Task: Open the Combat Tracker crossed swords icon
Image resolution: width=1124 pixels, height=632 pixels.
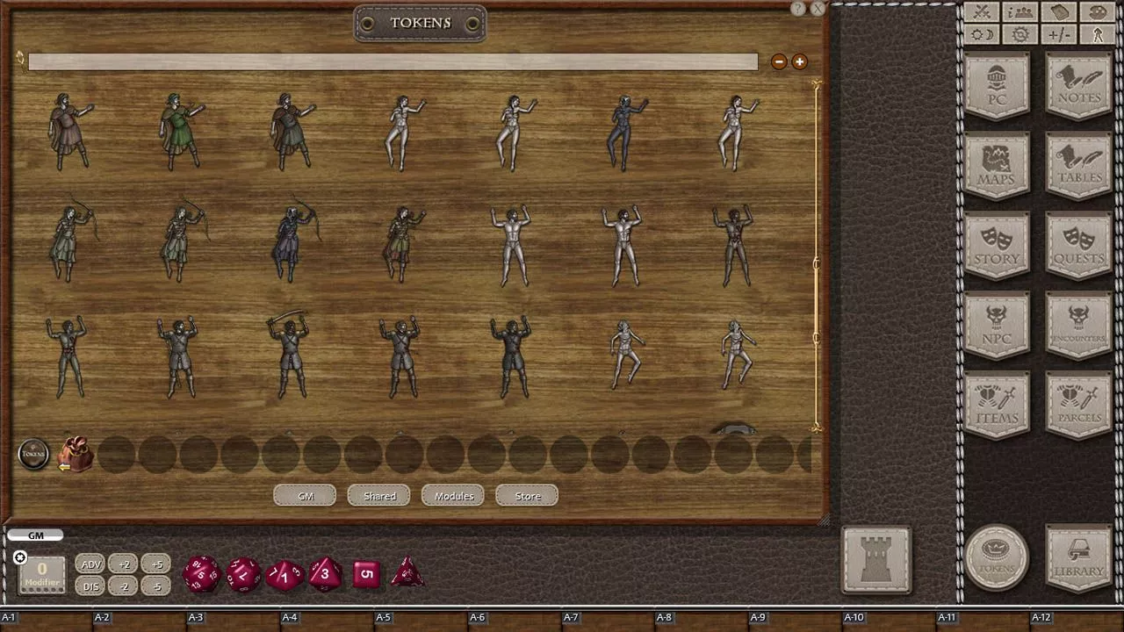Action: [982, 12]
